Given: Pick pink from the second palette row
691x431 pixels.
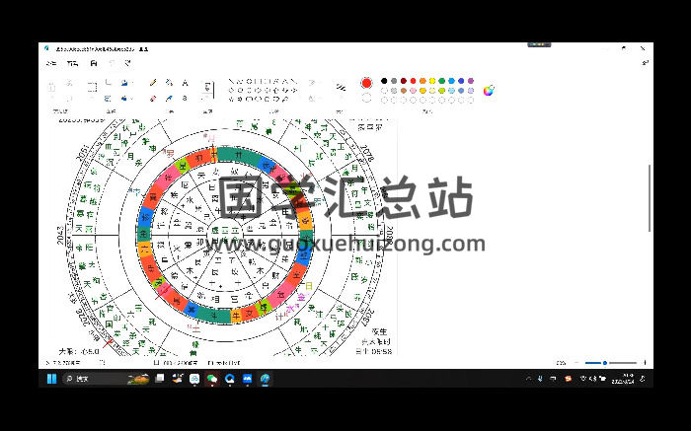Looking at the screenshot, I should click(x=413, y=91).
